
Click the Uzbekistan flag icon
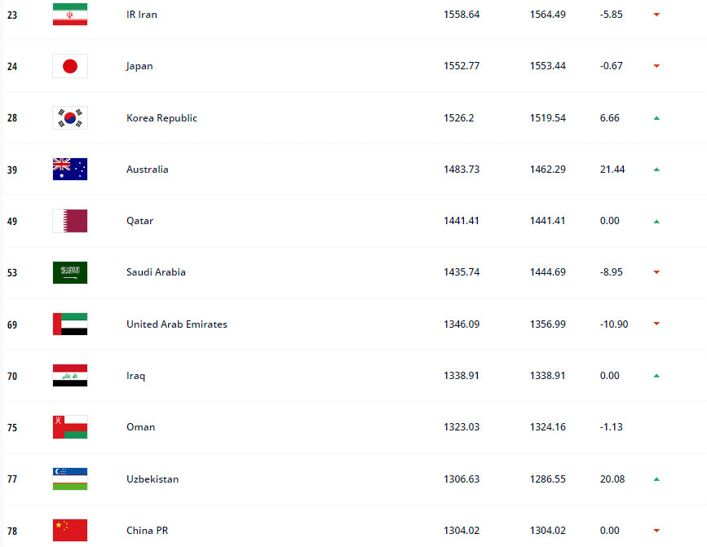click(69, 479)
